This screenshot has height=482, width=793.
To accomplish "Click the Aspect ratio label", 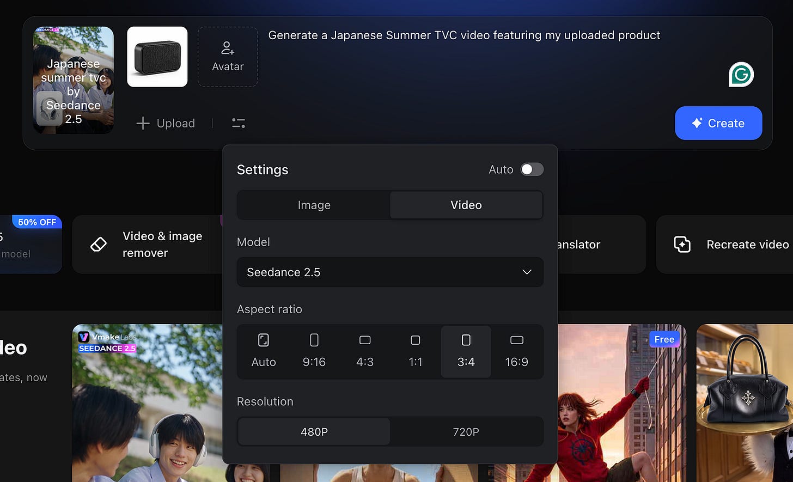I will [270, 309].
